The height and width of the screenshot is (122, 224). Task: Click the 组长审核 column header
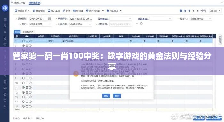click(x=136, y=36)
